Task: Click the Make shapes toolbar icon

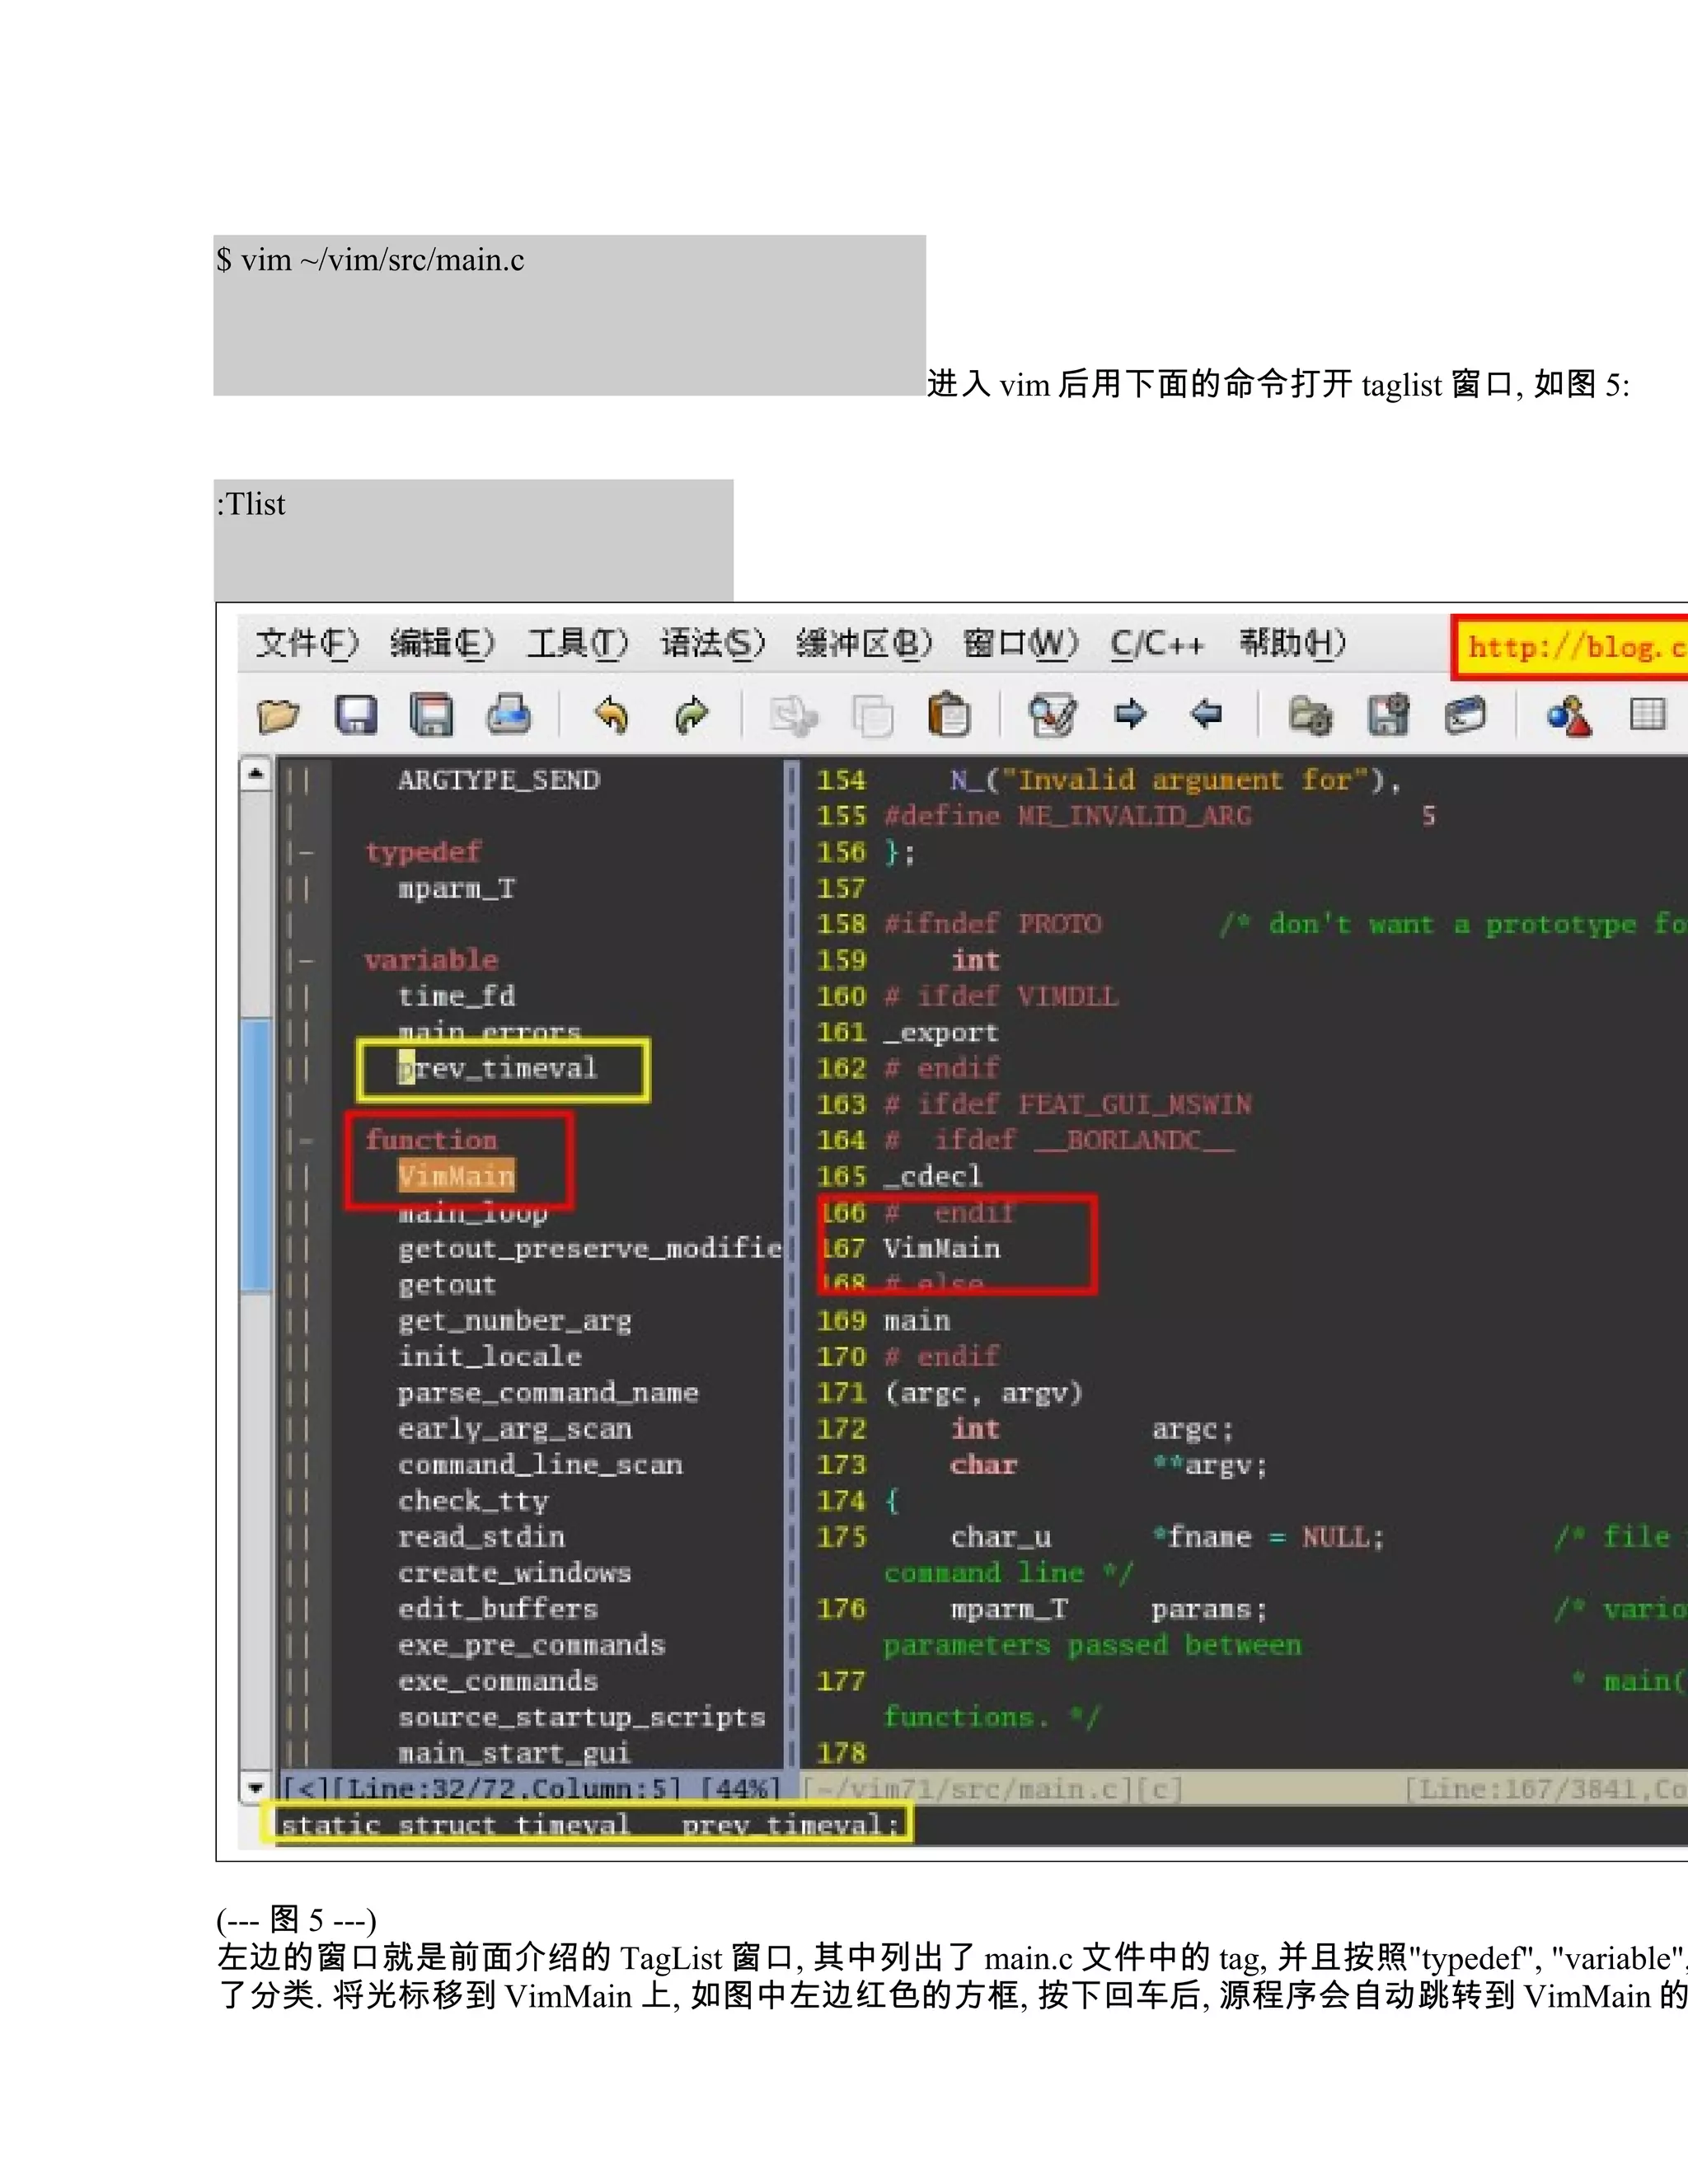Action: (x=1569, y=715)
